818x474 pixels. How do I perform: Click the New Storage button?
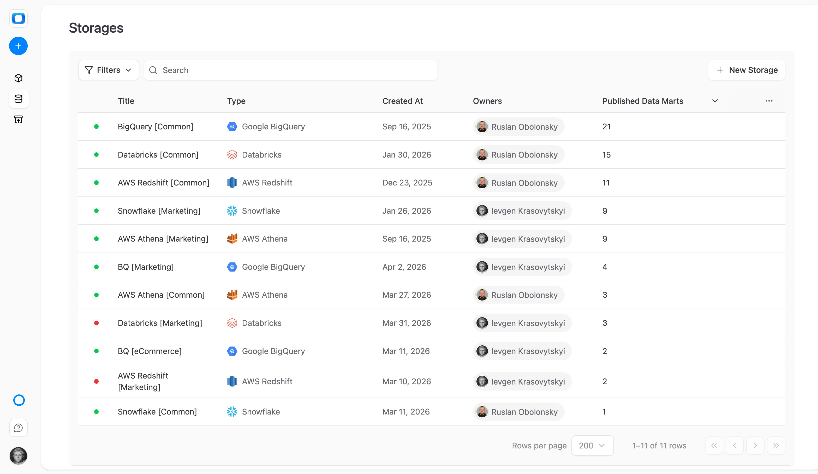(747, 70)
